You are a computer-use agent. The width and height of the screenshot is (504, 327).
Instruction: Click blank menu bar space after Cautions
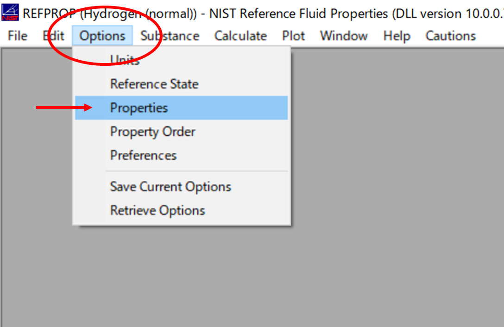point(490,36)
